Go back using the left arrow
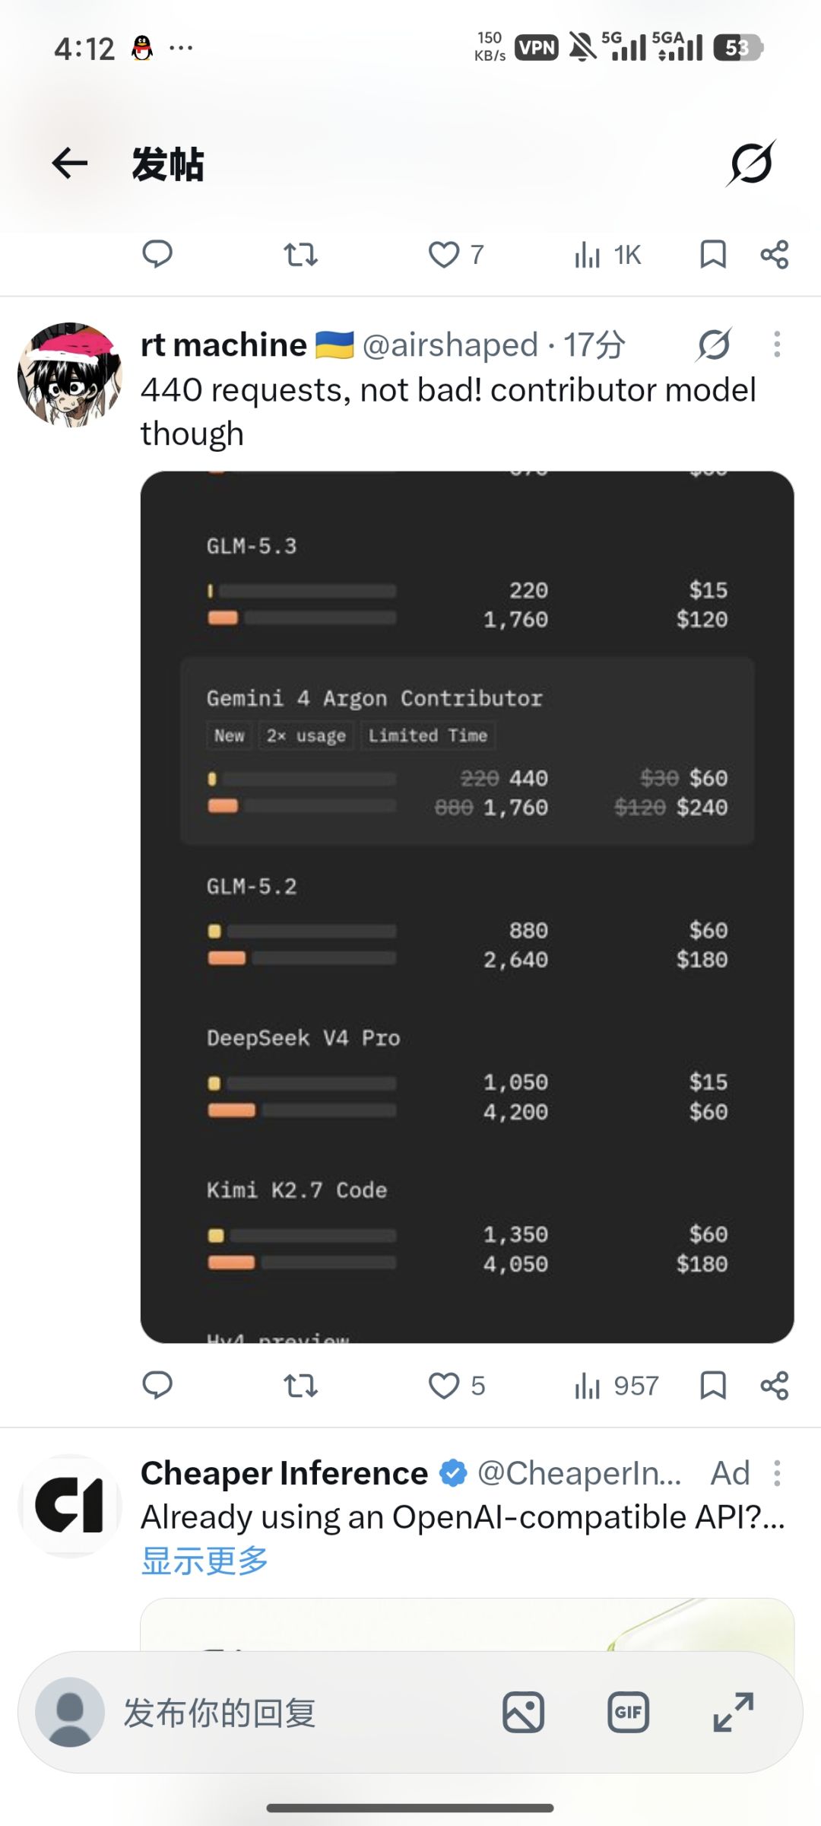 point(70,164)
